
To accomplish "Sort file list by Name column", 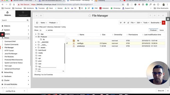I will pyautogui.click(x=82, y=35).
